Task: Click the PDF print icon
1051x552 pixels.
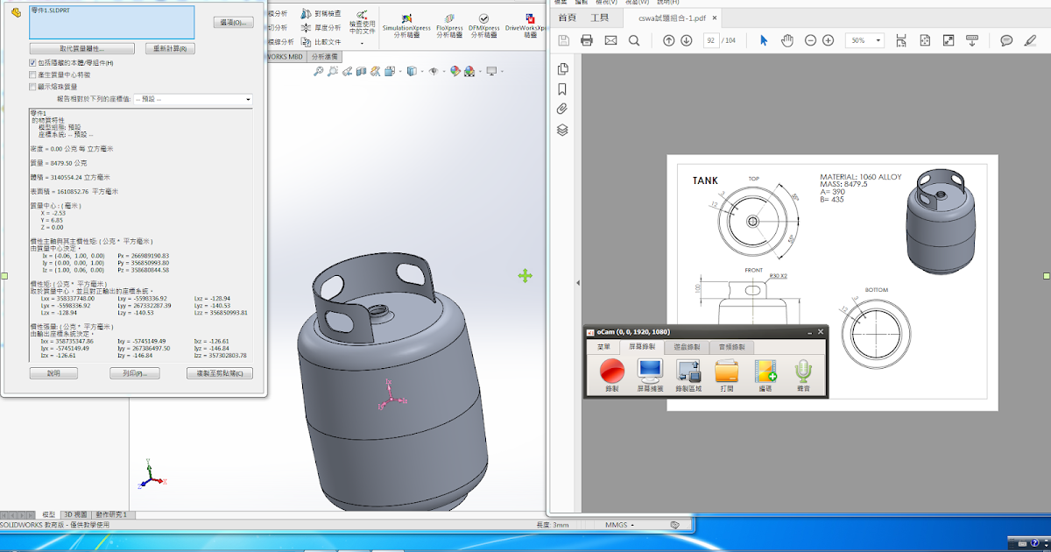Action: click(x=587, y=40)
